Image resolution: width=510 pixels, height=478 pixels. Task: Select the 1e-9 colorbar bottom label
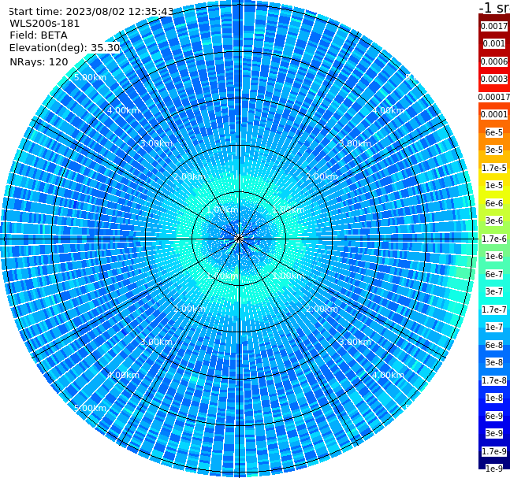click(494, 469)
